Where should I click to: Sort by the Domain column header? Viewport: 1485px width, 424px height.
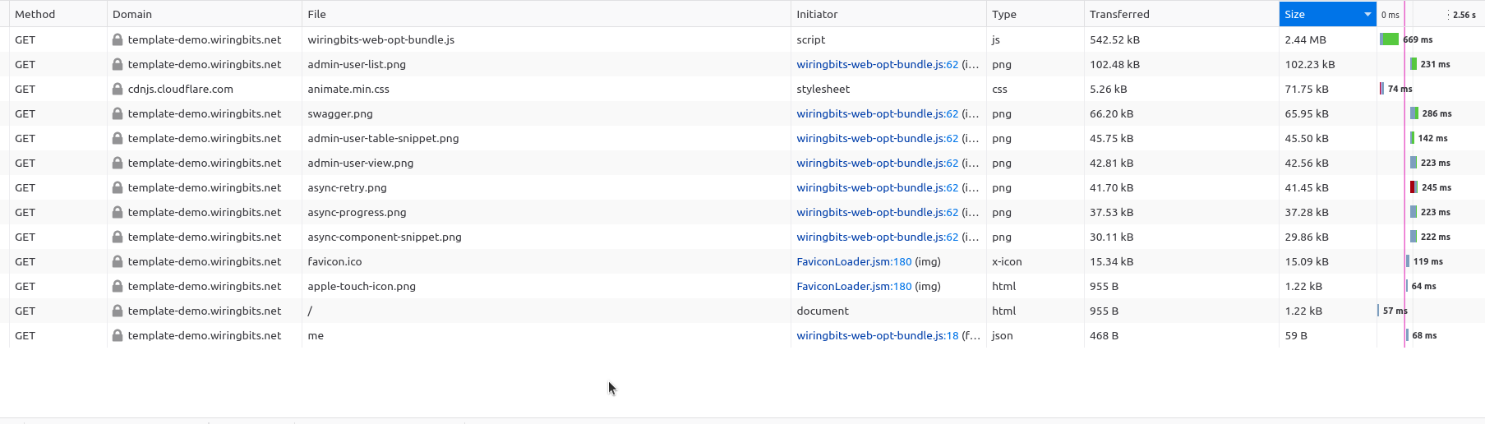point(205,14)
